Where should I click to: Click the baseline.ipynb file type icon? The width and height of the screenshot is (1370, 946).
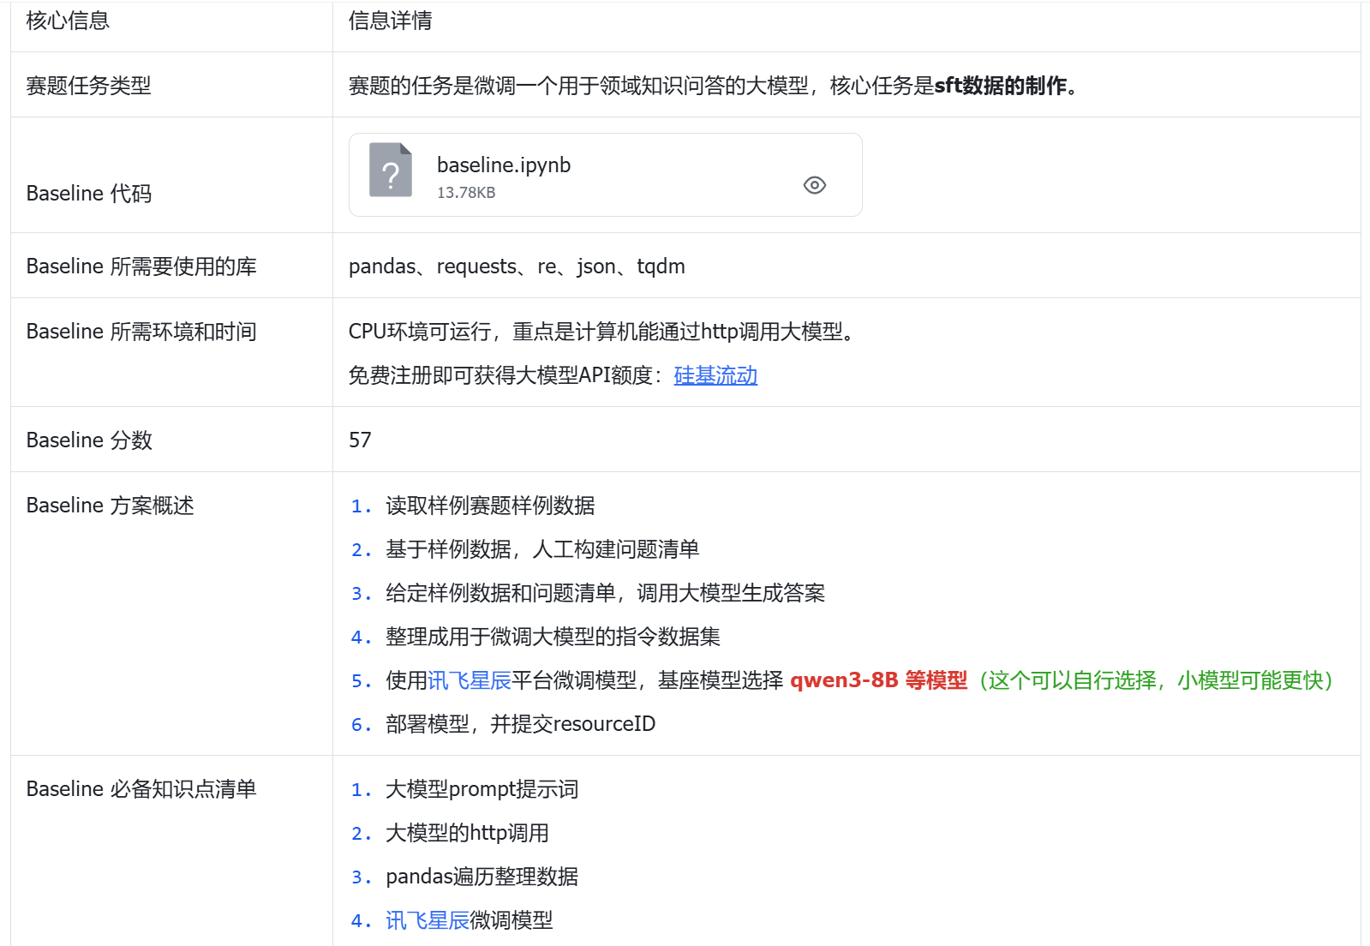391,170
